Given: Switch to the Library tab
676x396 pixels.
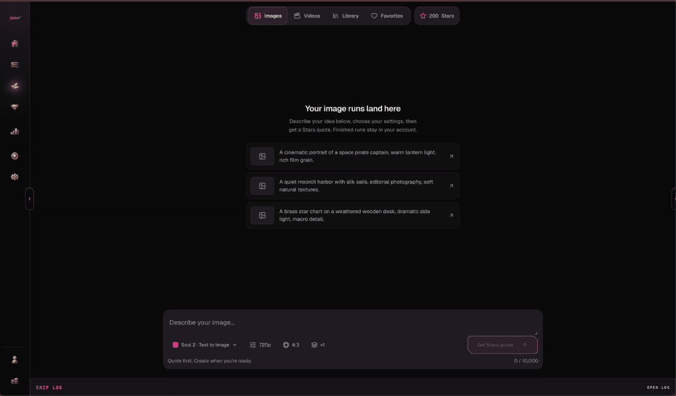Looking at the screenshot, I should [x=345, y=16].
